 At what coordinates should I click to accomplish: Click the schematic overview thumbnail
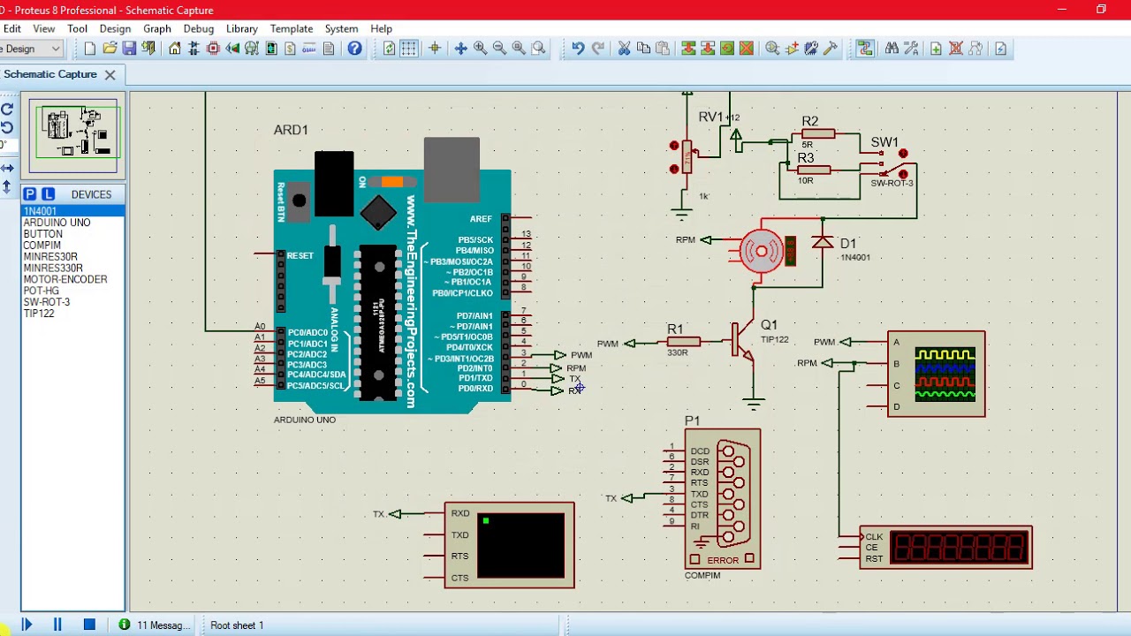pyautogui.click(x=73, y=137)
